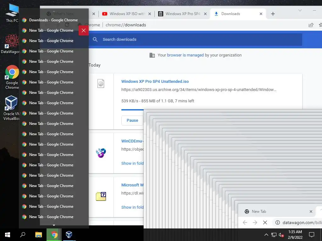Close the front window's New Tab

(x=311, y=212)
